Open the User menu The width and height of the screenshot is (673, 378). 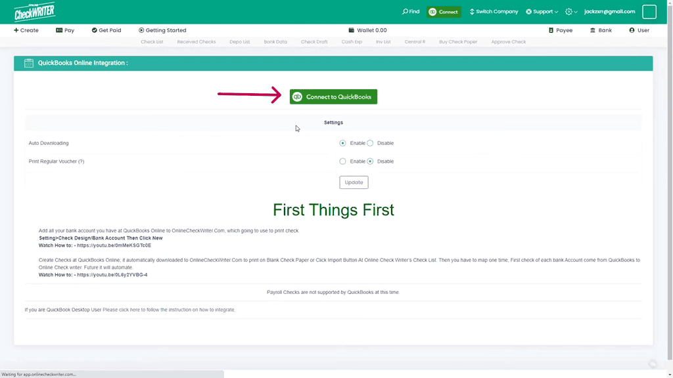[x=639, y=30]
